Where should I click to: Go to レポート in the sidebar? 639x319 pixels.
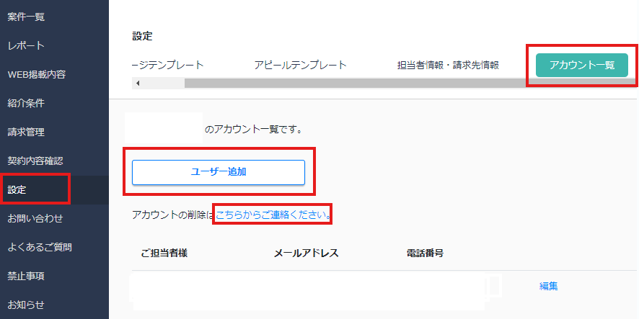[x=26, y=45]
